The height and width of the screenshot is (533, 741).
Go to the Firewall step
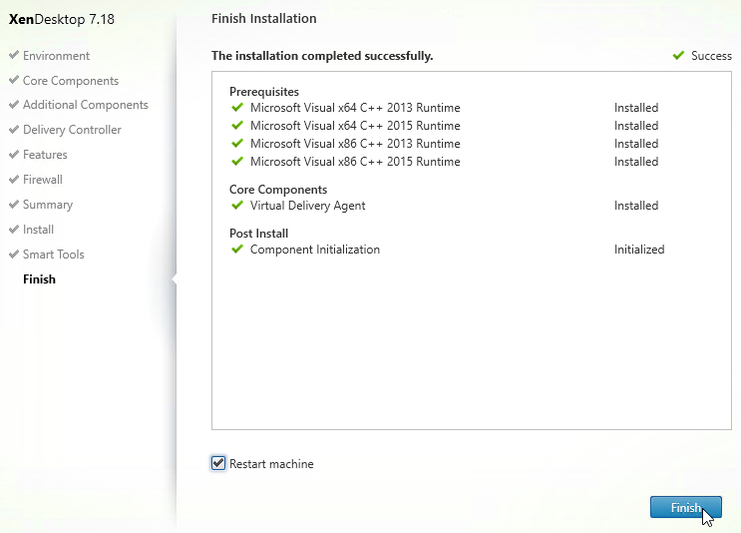tap(43, 180)
